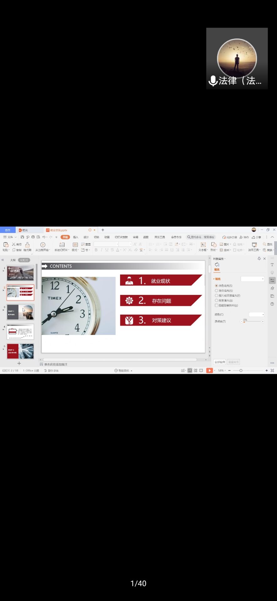Viewport: 277px width, 601px height.
Task: Start slideshow via 从当前开始 icon
Action: (x=43, y=245)
